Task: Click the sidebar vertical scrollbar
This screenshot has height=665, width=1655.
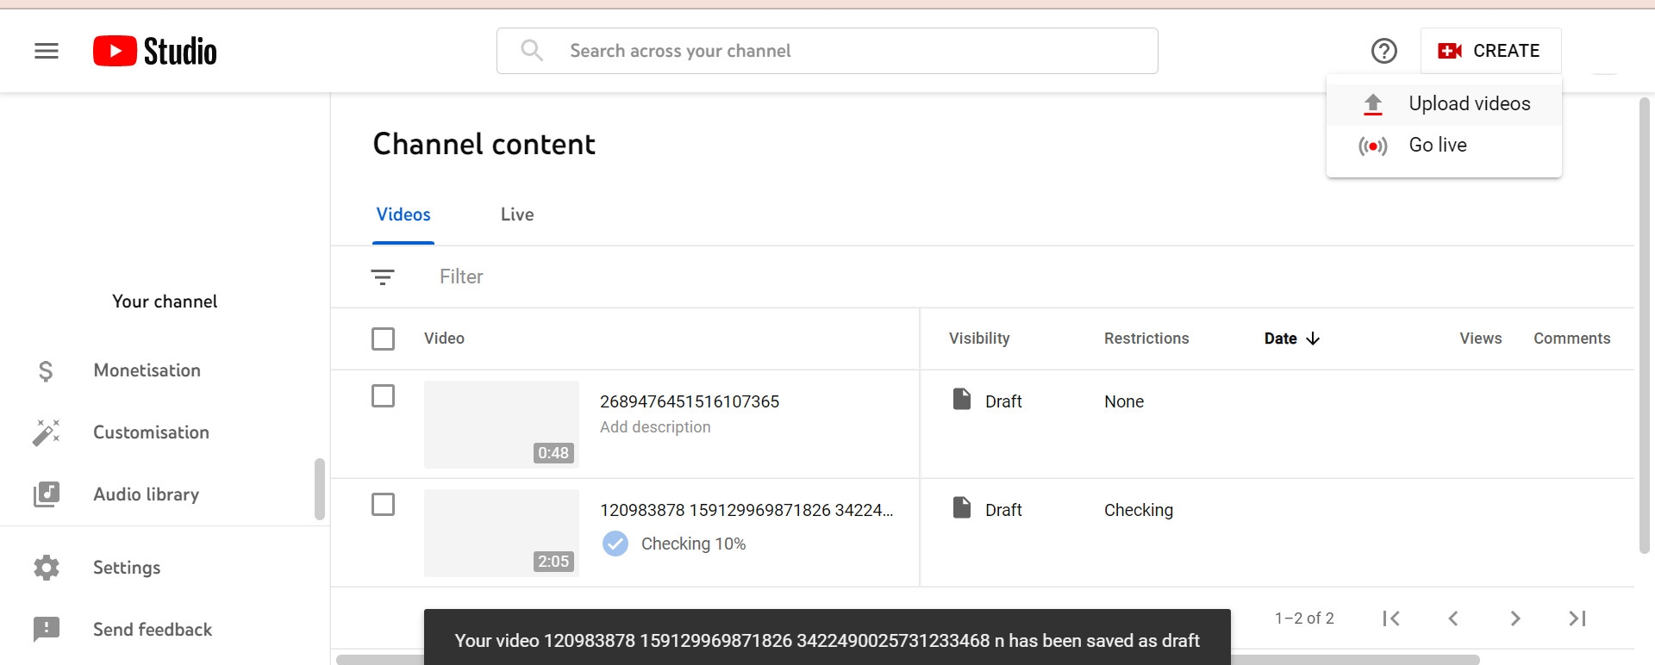Action: point(320,489)
